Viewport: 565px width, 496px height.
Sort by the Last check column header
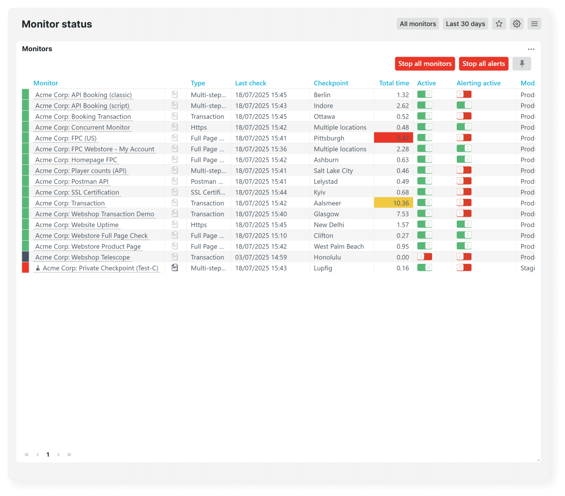[x=251, y=83]
